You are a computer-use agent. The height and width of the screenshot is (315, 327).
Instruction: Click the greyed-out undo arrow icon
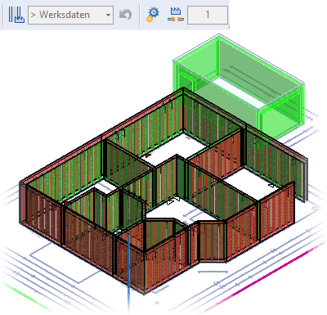126,15
